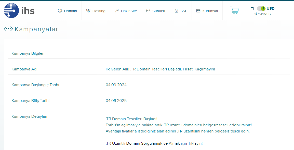Click the Kampanya Adı label
Screen dimensions: 294x150
point(24,69)
